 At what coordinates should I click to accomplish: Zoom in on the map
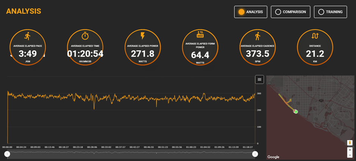tap(350, 150)
